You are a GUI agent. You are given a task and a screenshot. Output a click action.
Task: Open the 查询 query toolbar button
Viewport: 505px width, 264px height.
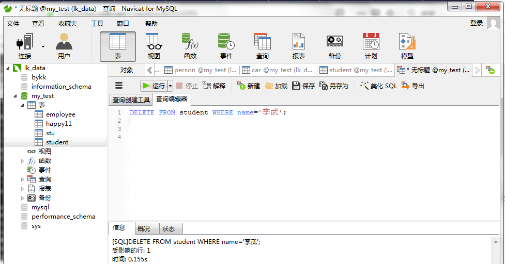coord(263,46)
